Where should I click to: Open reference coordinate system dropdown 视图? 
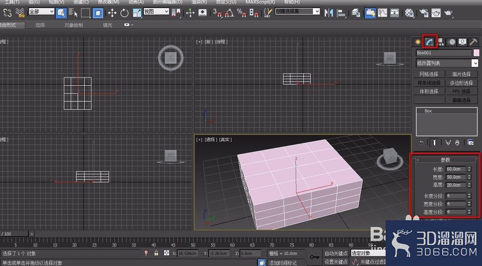pos(156,12)
